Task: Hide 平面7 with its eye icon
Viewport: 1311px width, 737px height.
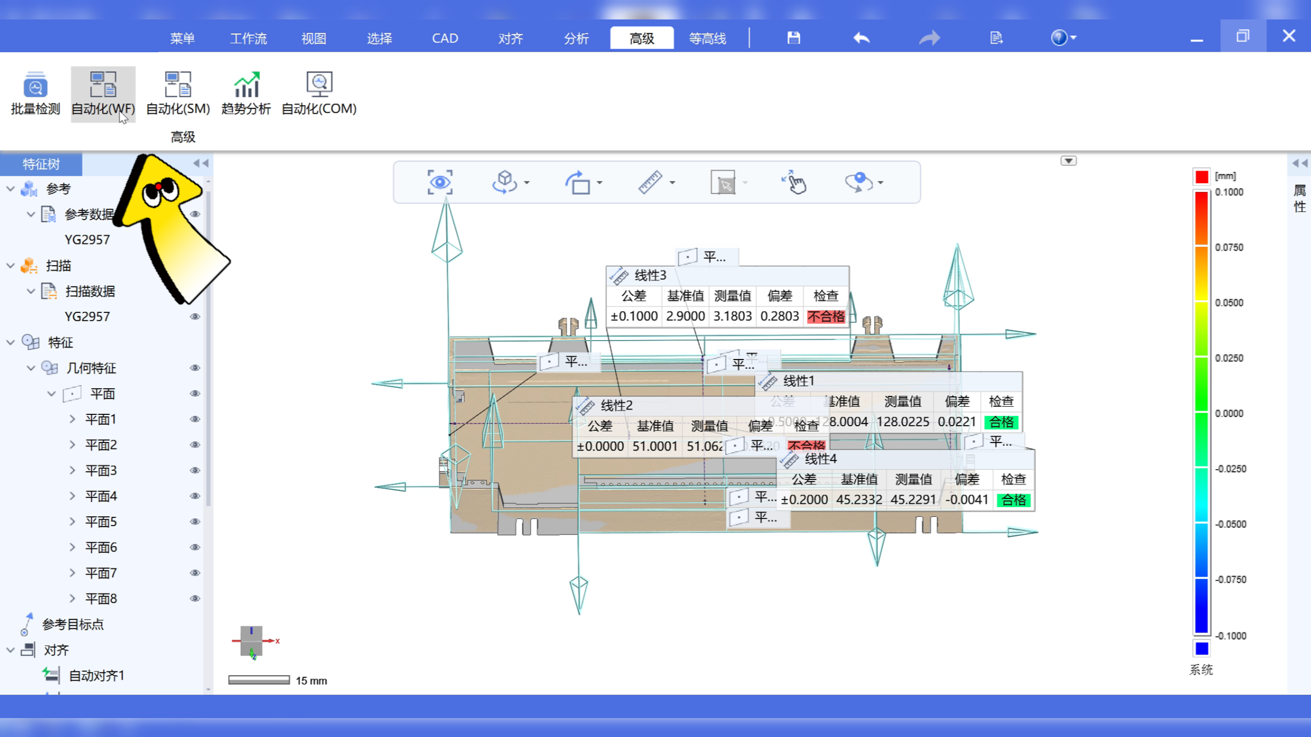Action: (x=195, y=573)
